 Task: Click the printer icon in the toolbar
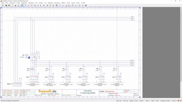tap(18, 5)
